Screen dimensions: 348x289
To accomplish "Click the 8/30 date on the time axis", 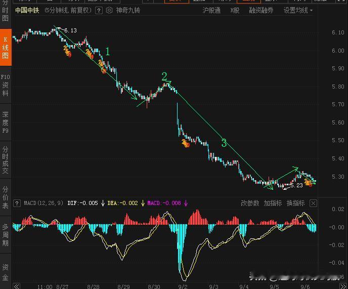I will pyautogui.click(x=154, y=286).
